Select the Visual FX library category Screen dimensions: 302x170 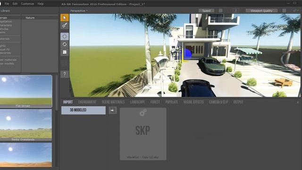coord(5,49)
